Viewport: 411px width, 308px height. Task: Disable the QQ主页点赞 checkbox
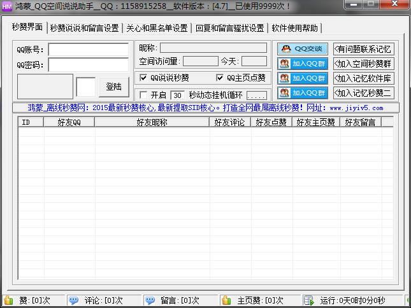(220, 78)
